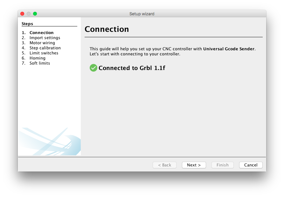Open the Homing configuration step
Screen dimensions: 284x197
[38, 58]
